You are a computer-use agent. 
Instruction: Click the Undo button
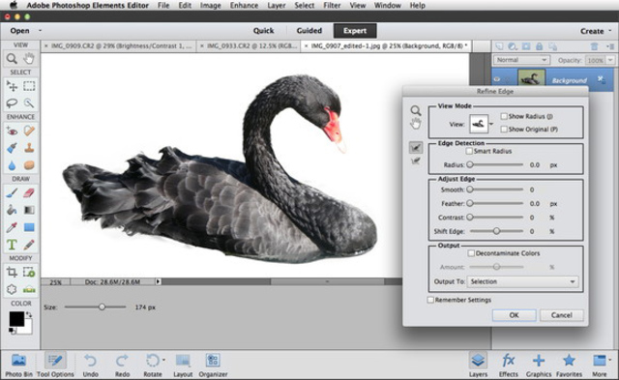[x=90, y=365]
